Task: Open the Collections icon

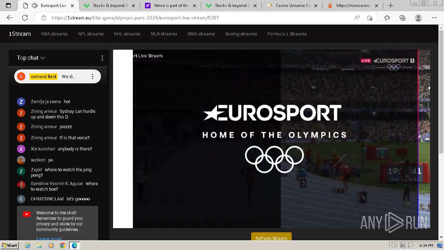Action: [x=402, y=18]
